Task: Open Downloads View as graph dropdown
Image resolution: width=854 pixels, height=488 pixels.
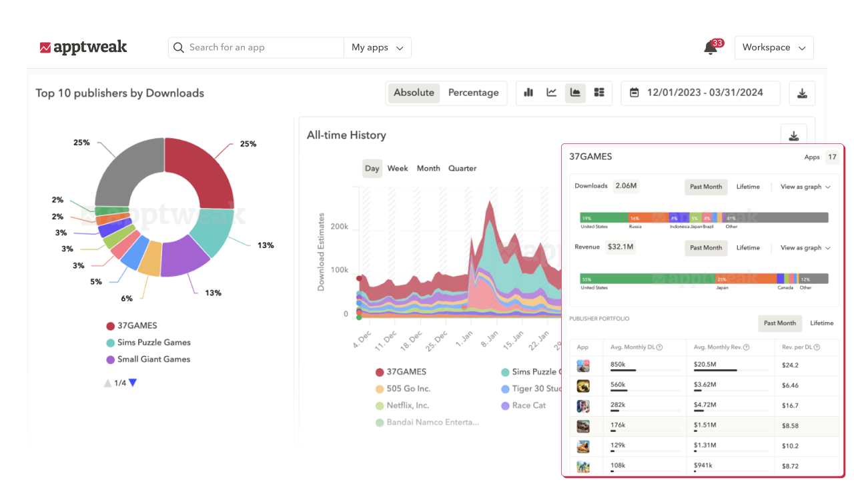Action: pyautogui.click(x=805, y=187)
